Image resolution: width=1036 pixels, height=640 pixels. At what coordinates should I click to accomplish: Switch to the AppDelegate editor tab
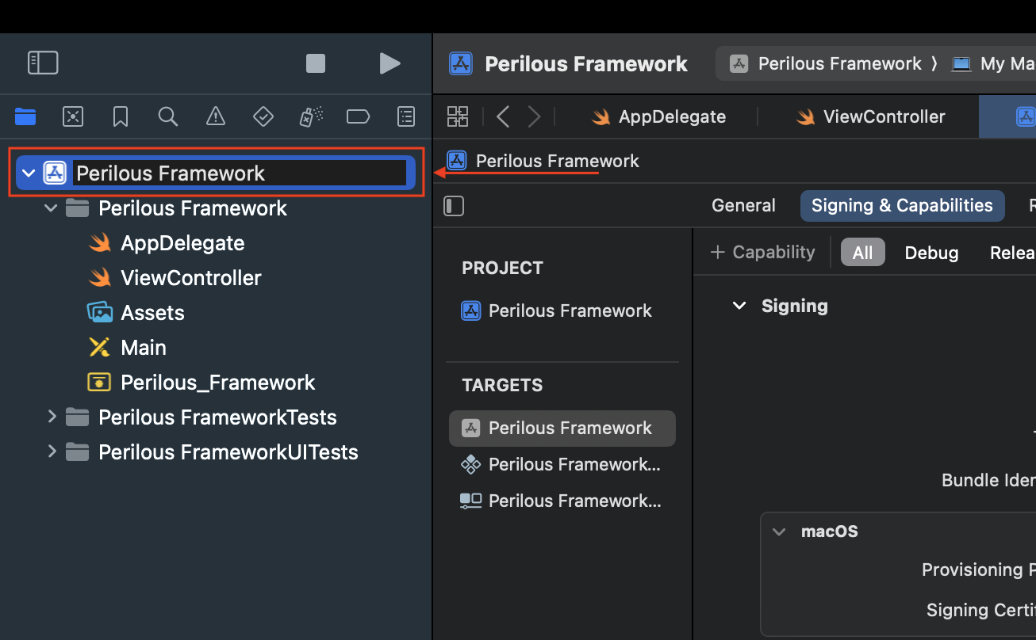pos(658,116)
